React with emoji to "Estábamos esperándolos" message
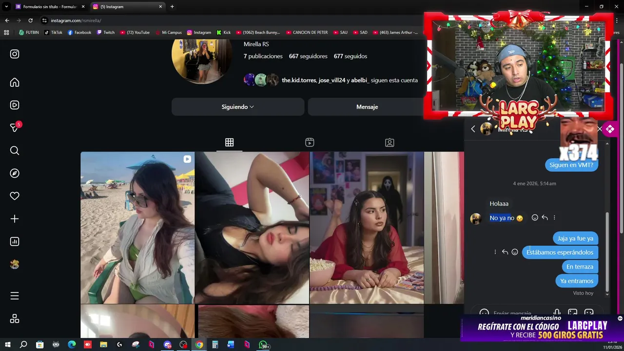Screen dimensions: 624x351 click(x=515, y=252)
